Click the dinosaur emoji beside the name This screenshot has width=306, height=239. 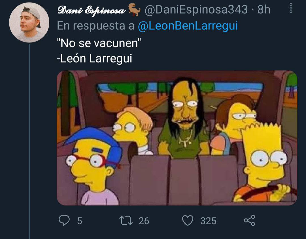point(134,9)
